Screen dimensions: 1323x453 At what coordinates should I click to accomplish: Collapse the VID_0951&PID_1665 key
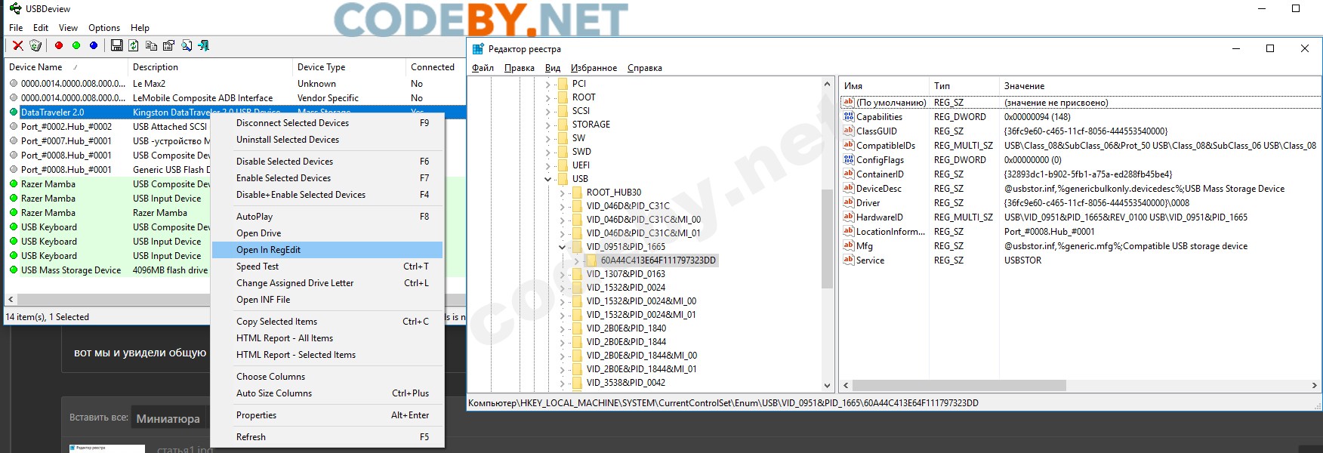pos(563,247)
